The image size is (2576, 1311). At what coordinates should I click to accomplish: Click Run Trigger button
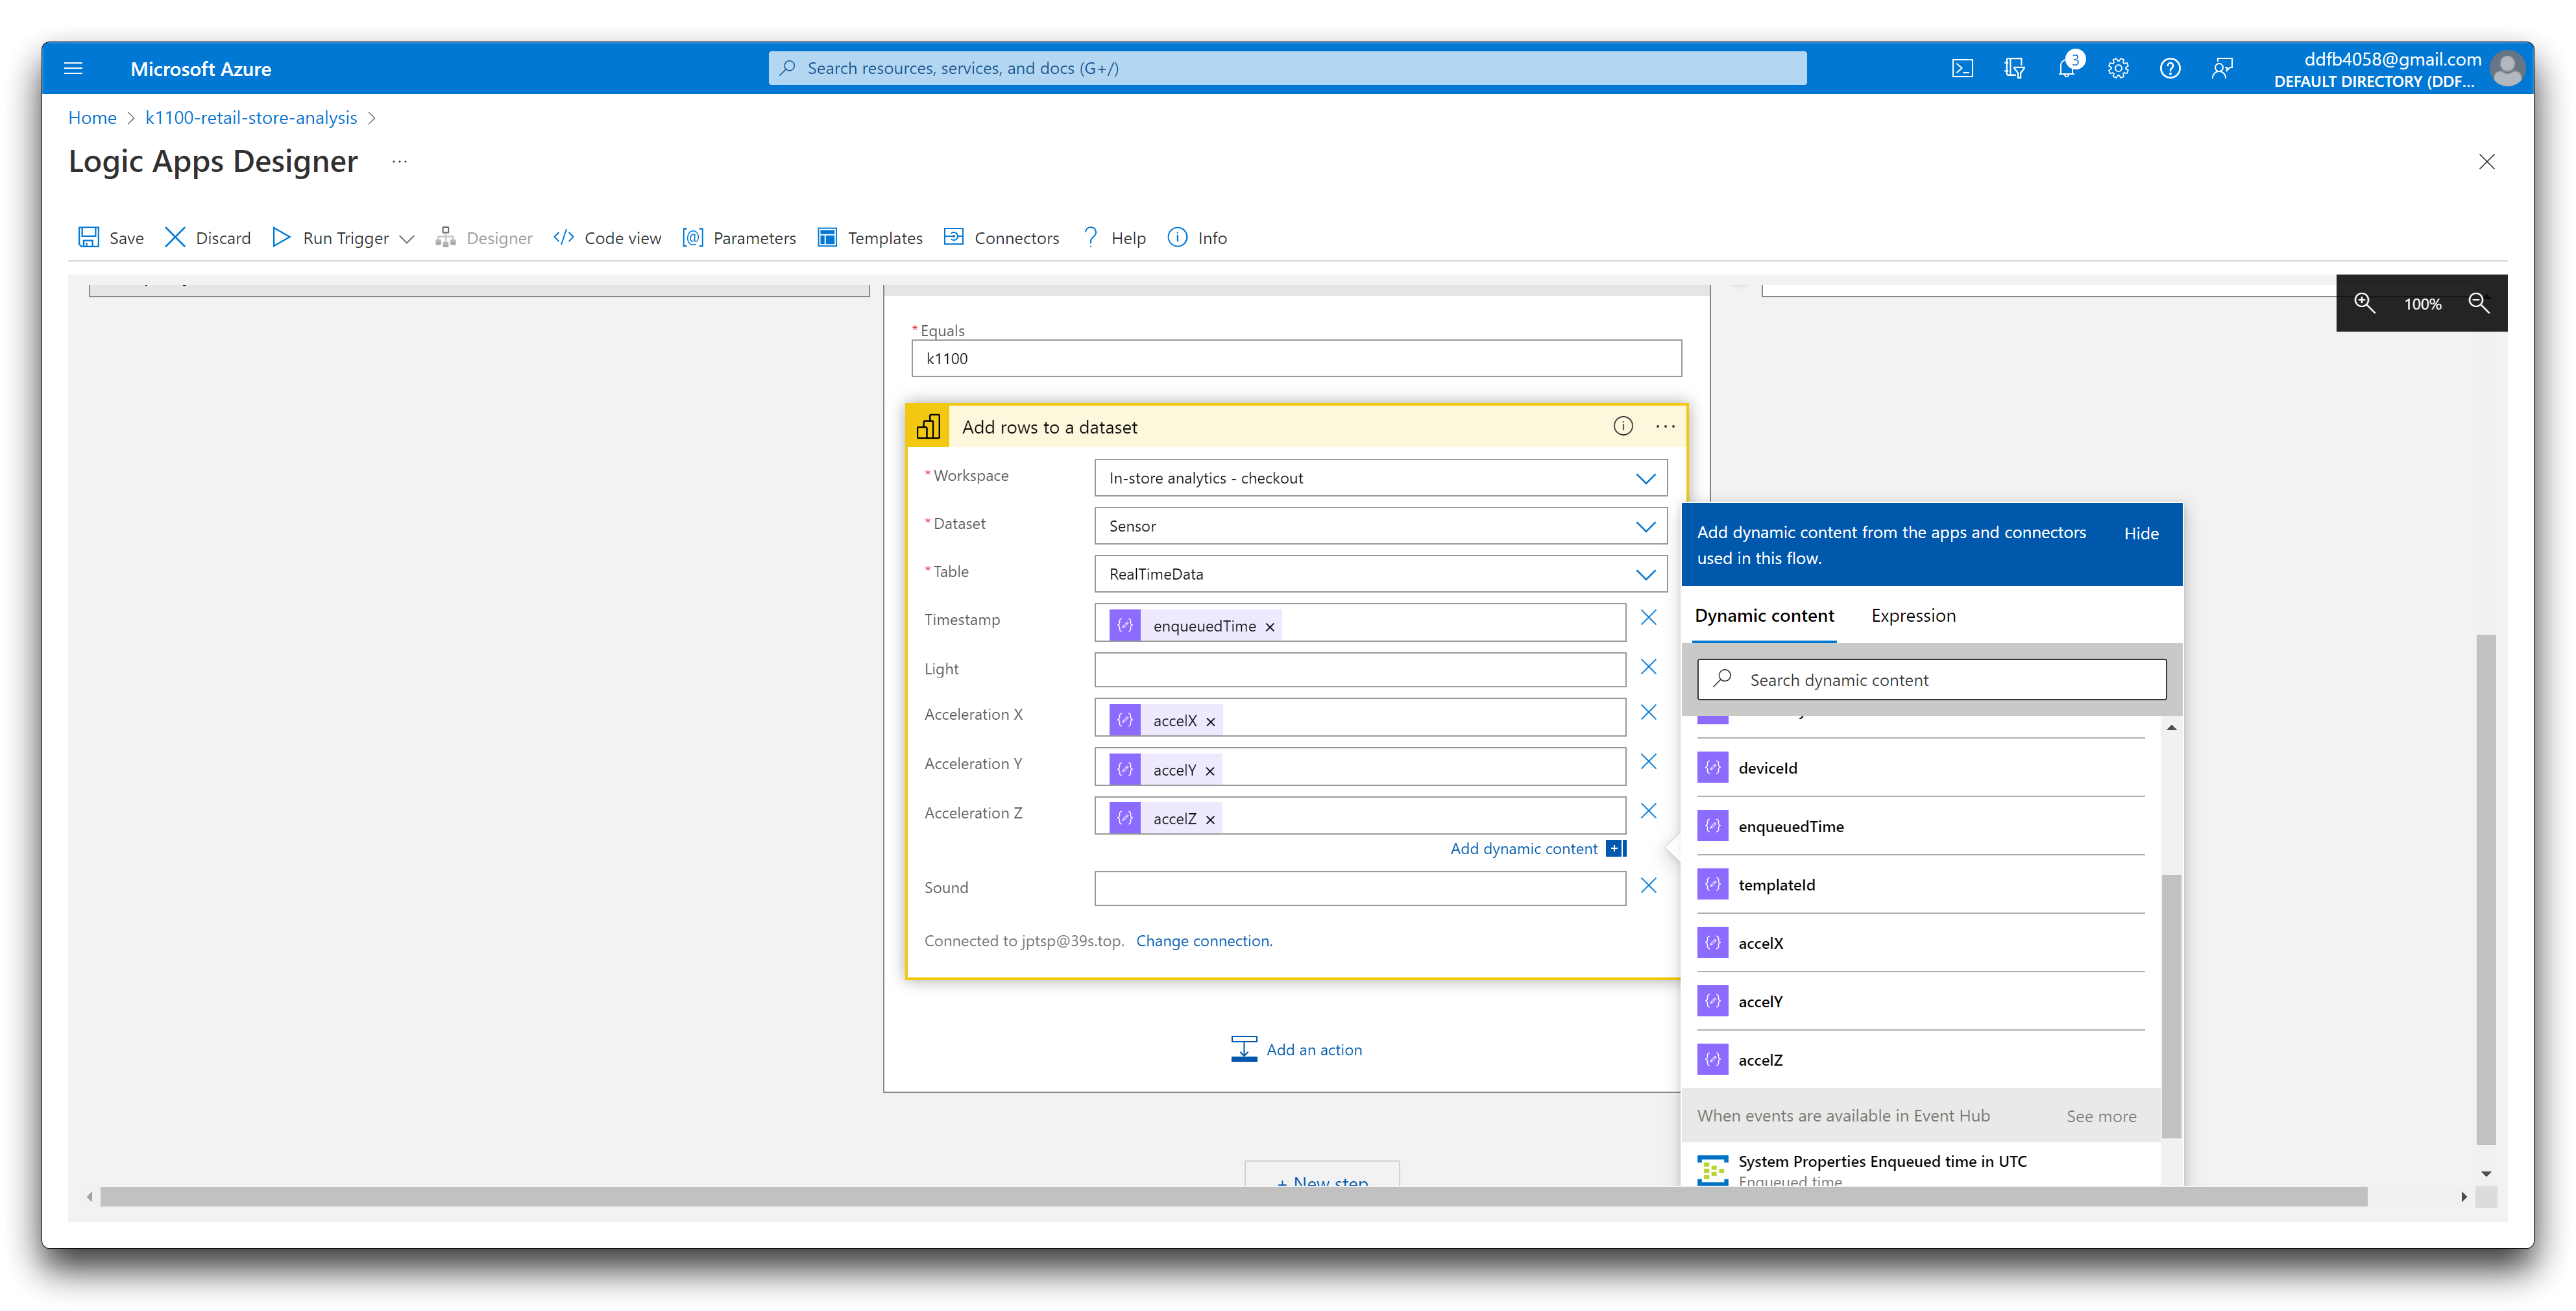(331, 237)
